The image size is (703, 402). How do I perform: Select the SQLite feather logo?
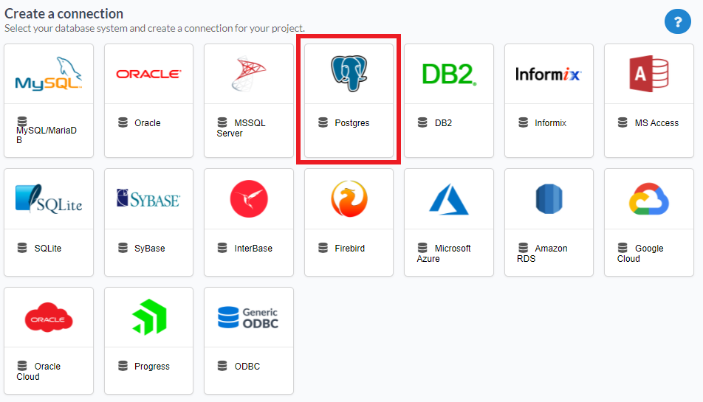click(49, 199)
